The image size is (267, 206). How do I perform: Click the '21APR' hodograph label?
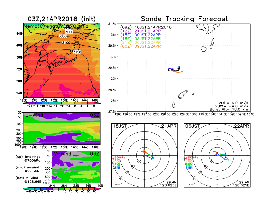[x=169, y=126]
